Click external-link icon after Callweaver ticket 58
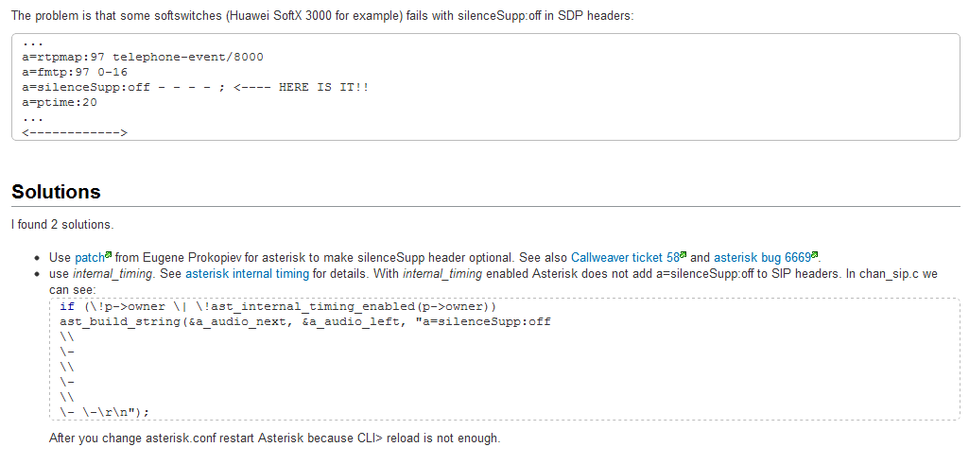This screenshot has width=969, height=464. [x=683, y=254]
